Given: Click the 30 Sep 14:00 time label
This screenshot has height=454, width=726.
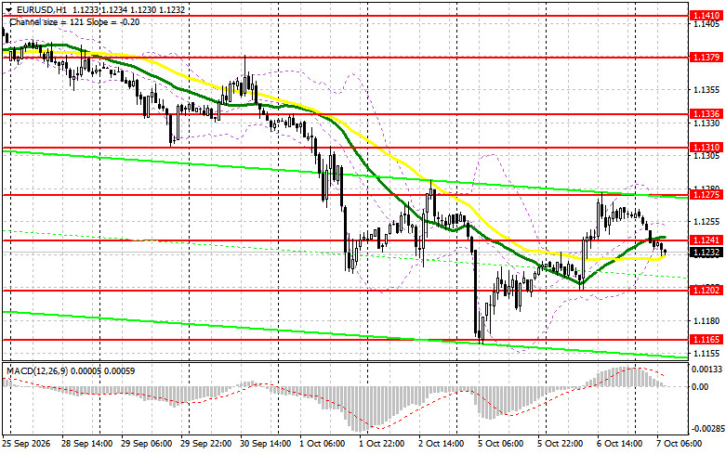Looking at the screenshot, I should tap(266, 444).
